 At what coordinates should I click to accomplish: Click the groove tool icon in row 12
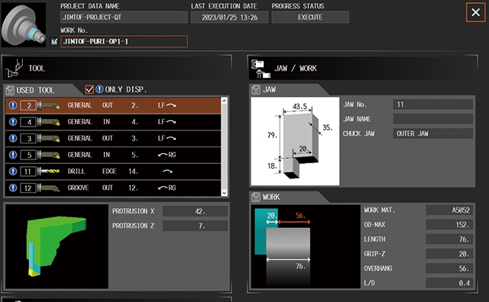tap(49, 188)
